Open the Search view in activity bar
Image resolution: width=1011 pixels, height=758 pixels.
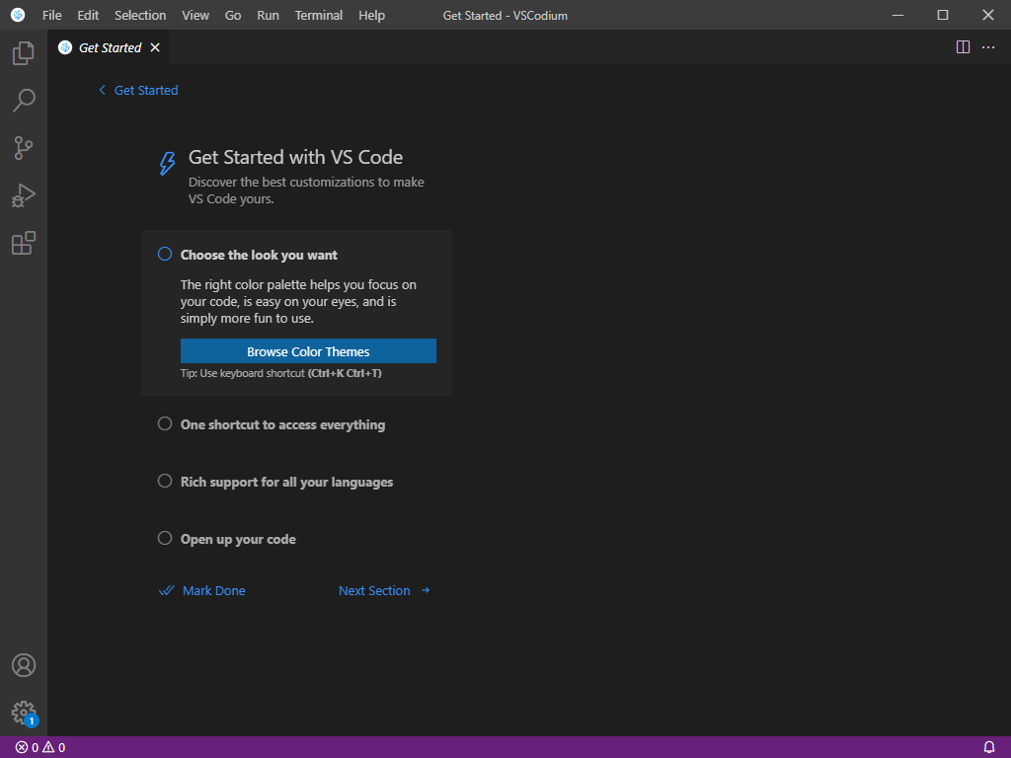(x=24, y=101)
